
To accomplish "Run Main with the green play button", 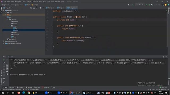I will coord(146,5).
